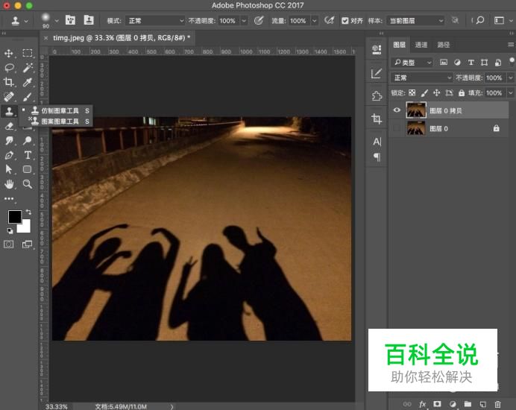The width and height of the screenshot is (516, 410).
Task: Open the Edit Toolbar ellipsis
Action: (9, 198)
